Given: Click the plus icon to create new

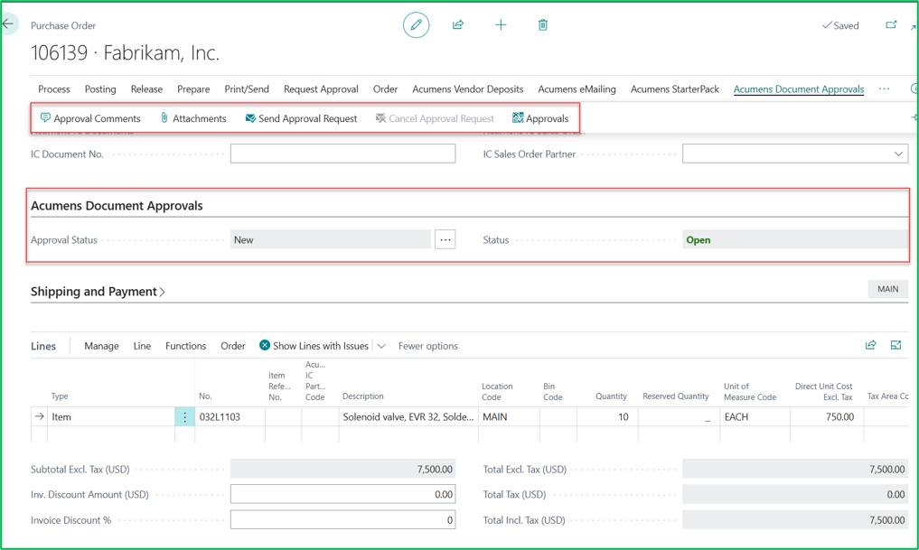Looking at the screenshot, I should (501, 24).
